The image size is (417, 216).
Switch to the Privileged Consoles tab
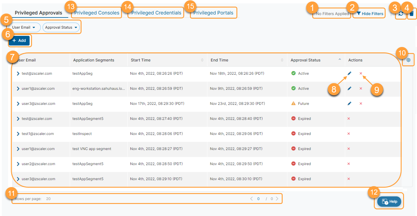tap(97, 13)
